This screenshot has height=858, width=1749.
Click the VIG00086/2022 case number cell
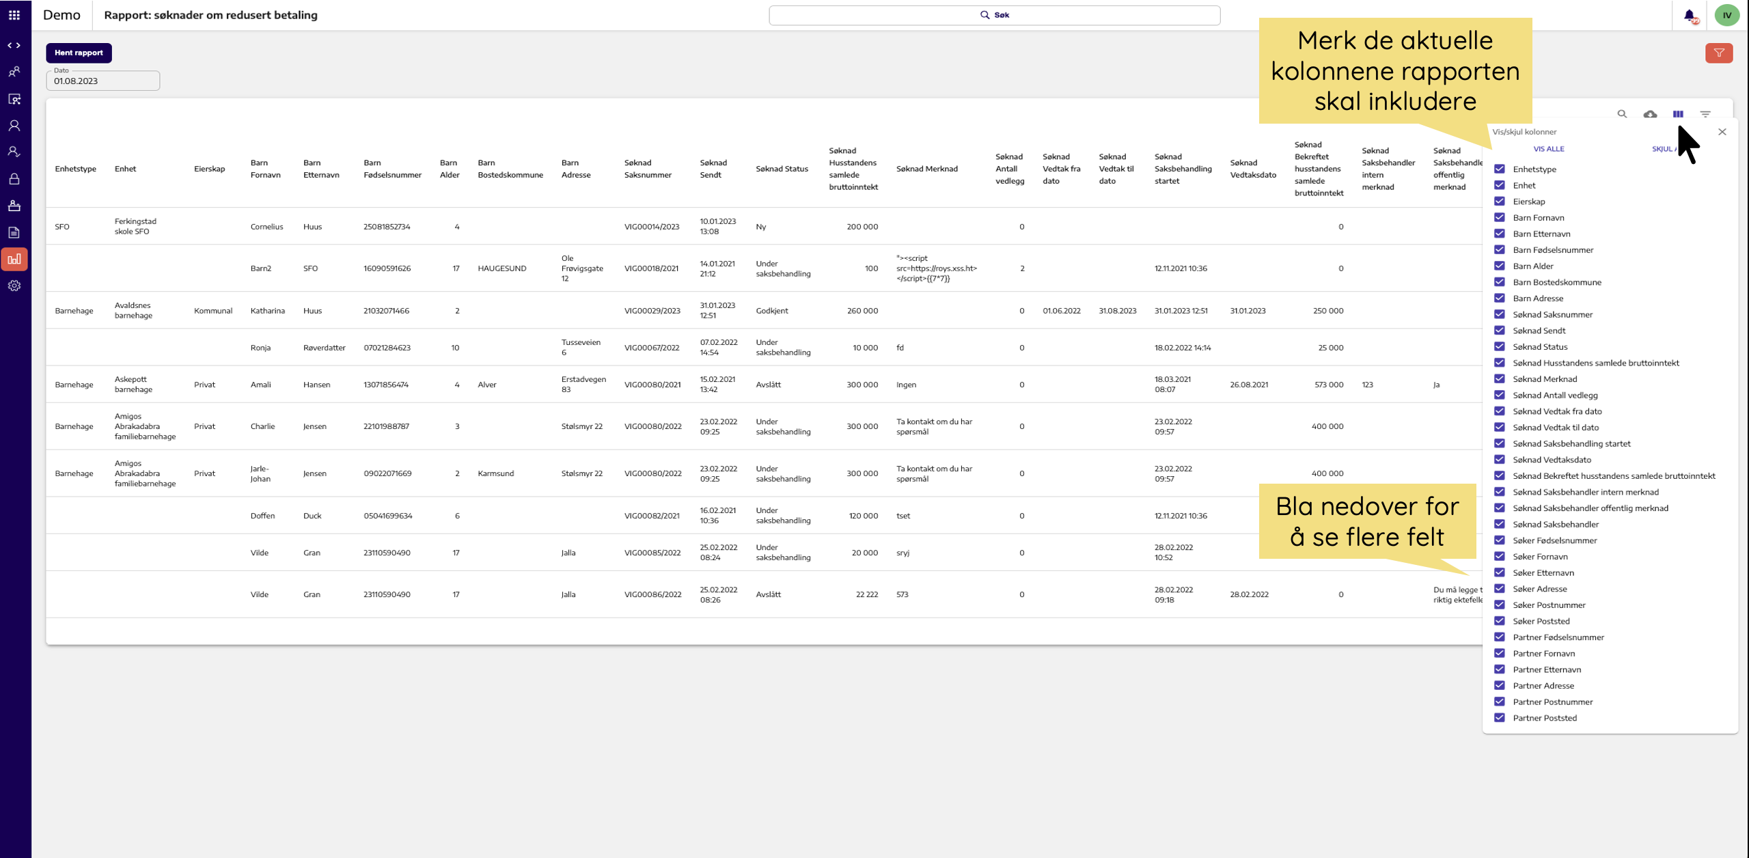coord(652,594)
